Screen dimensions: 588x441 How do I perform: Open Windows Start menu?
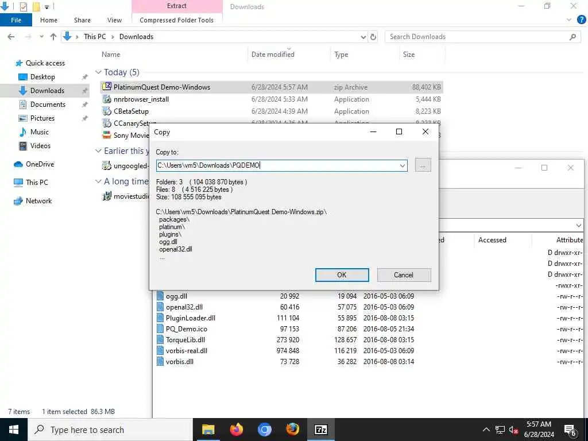coord(14,430)
